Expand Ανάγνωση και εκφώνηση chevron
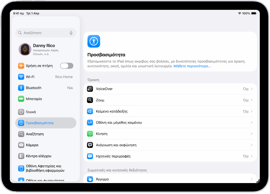The image size is (270, 194). tap(251, 145)
